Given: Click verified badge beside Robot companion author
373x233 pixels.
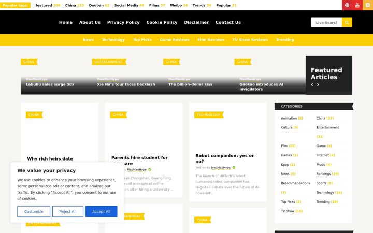Looking at the screenshot, I should [234, 168].
